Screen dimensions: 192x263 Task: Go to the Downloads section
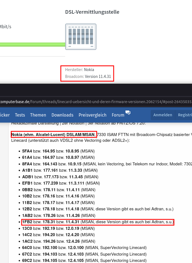pyautogui.click(x=62, y=115)
